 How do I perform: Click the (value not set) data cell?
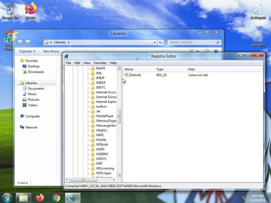pyautogui.click(x=198, y=75)
